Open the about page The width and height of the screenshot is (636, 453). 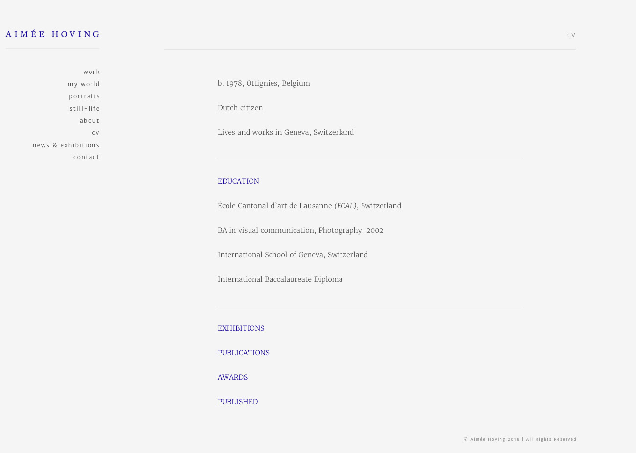[90, 121]
